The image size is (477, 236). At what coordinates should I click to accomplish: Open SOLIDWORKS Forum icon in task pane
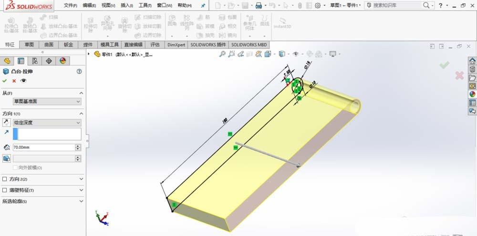pyautogui.click(x=472, y=111)
